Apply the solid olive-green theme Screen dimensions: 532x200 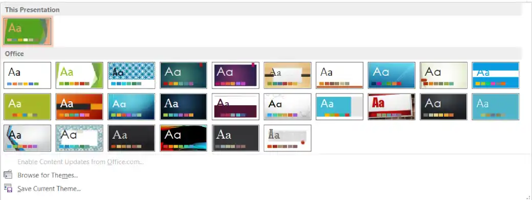tap(28, 107)
